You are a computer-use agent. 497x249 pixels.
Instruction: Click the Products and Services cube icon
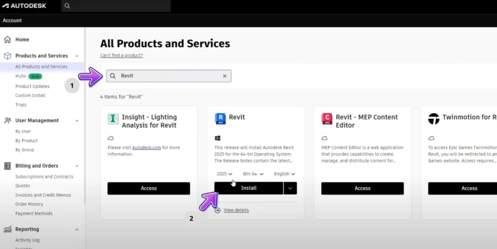point(8,56)
